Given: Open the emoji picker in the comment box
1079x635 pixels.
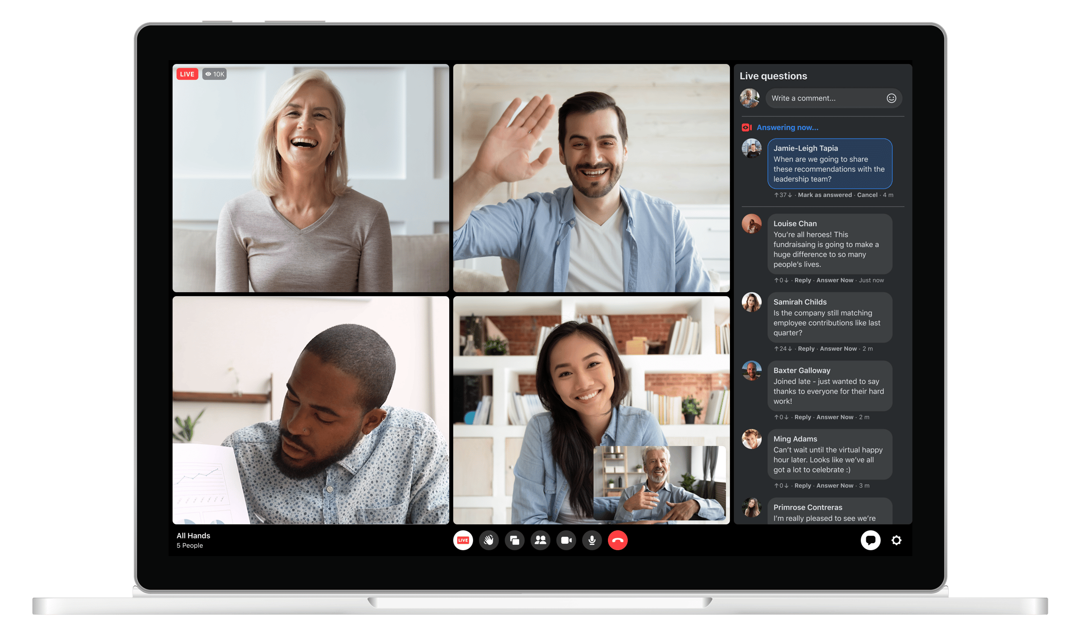Looking at the screenshot, I should [891, 98].
